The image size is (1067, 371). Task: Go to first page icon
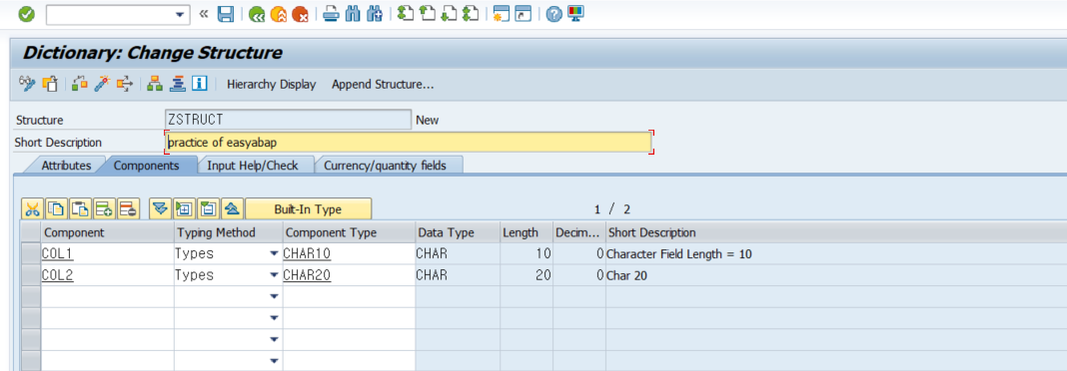pos(406,14)
